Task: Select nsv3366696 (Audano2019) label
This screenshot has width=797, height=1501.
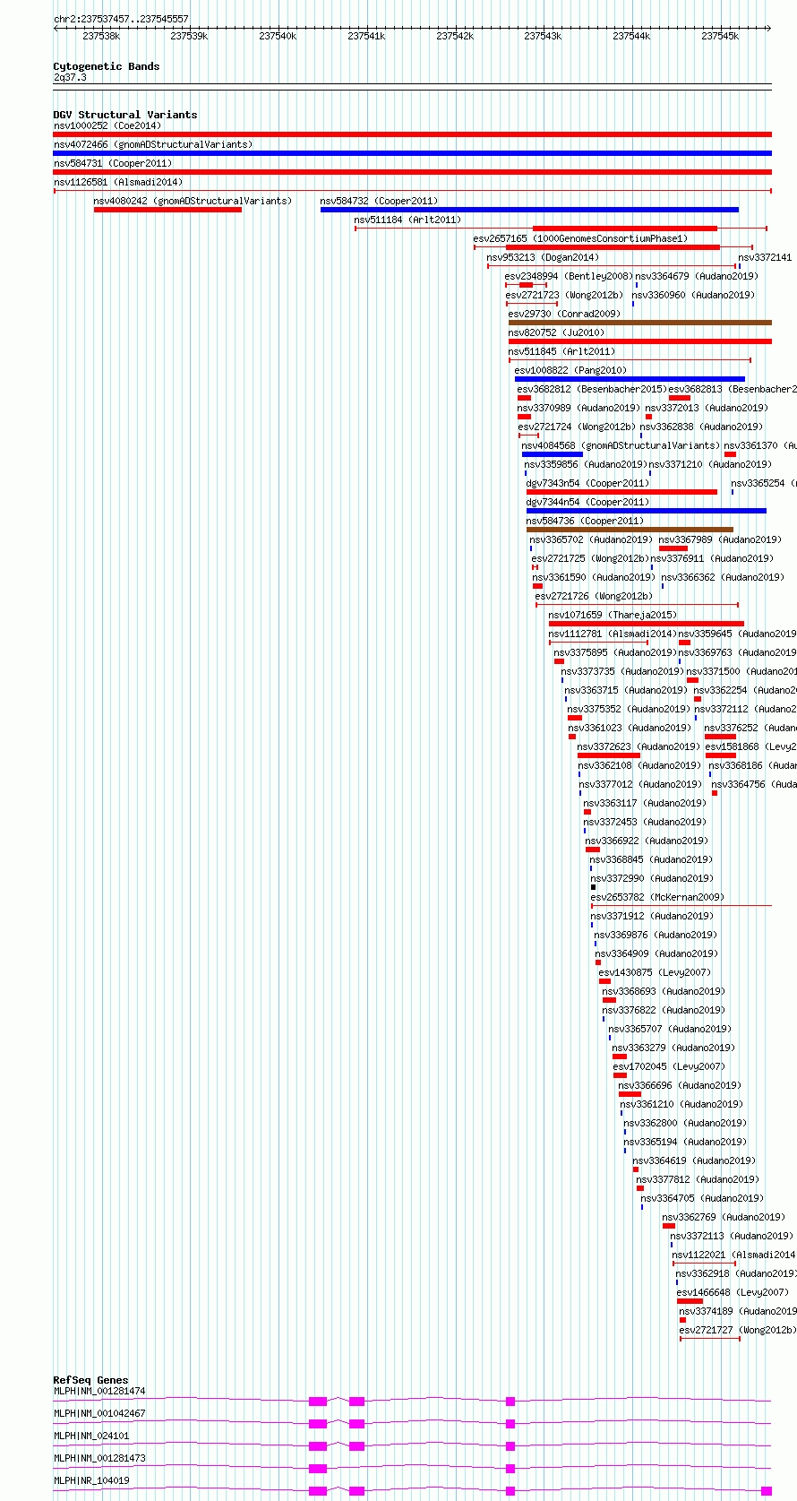Action: [x=680, y=1085]
